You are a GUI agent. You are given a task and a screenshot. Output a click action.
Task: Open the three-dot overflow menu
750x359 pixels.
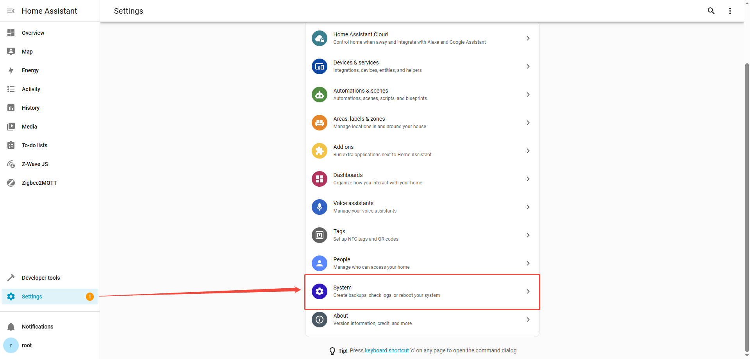click(x=730, y=11)
